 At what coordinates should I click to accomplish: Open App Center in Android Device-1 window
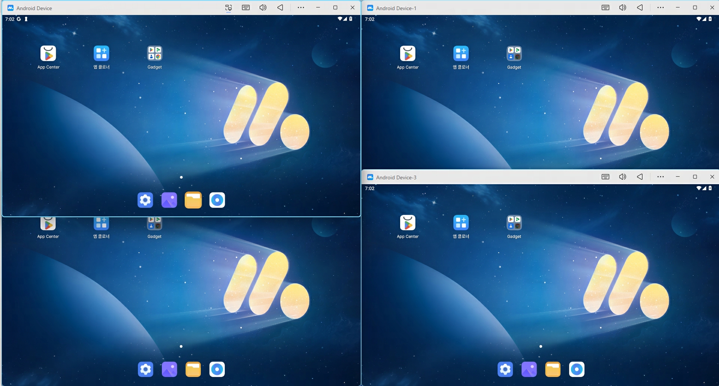coord(408,54)
